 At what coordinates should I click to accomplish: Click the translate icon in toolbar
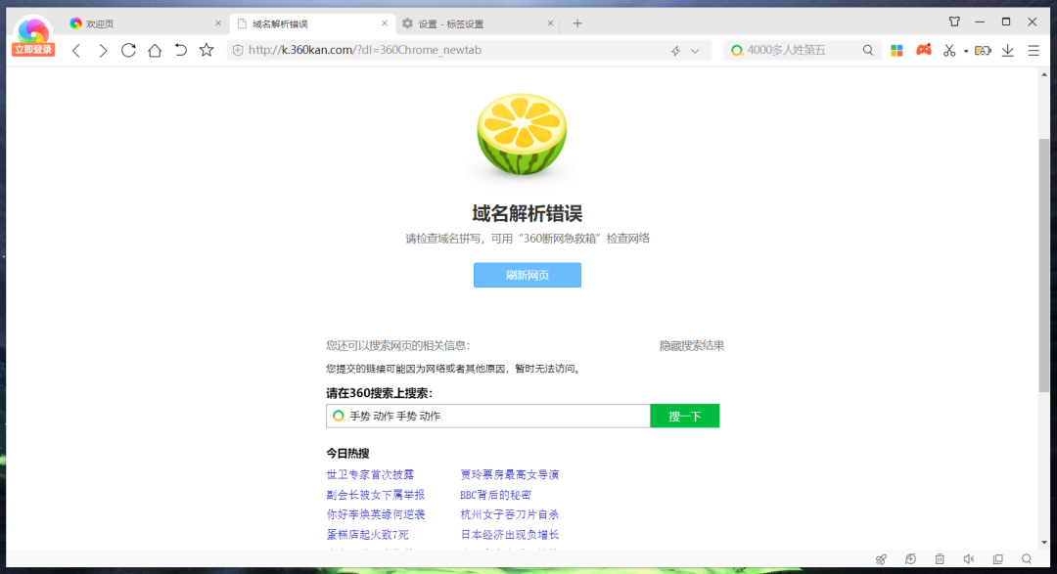[983, 51]
